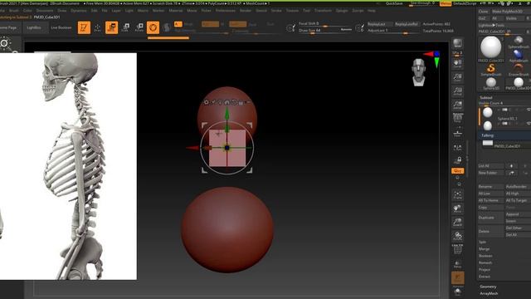Select the large PM3D_Cube3D1 tool thumbnail
531x299 pixels.
pyautogui.click(x=490, y=48)
